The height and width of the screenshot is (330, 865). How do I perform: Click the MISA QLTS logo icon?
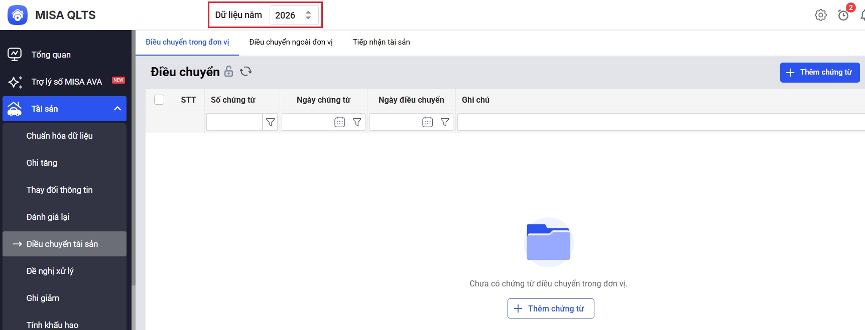(x=18, y=15)
